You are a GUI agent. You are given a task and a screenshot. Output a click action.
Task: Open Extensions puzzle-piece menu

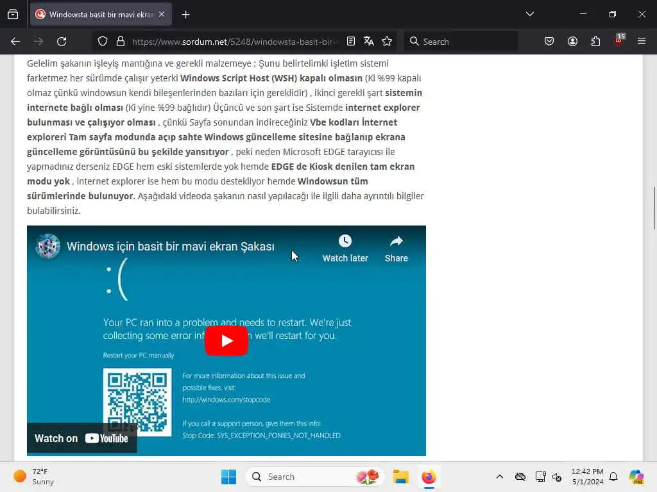(595, 41)
